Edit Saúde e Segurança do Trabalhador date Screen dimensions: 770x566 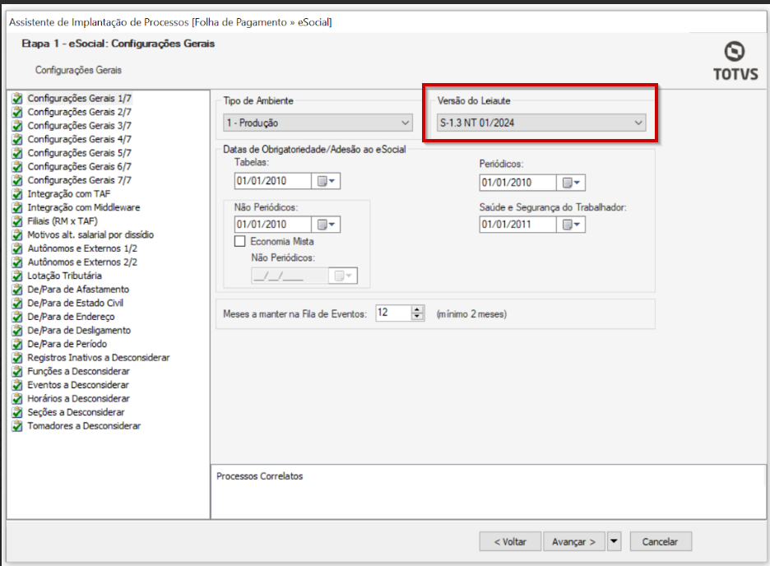[518, 225]
